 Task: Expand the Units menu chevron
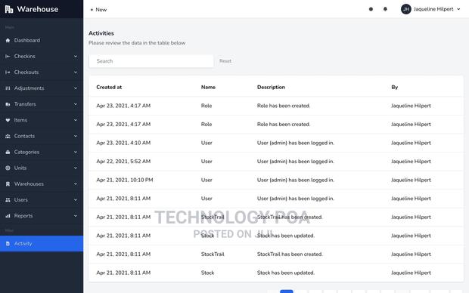point(76,168)
